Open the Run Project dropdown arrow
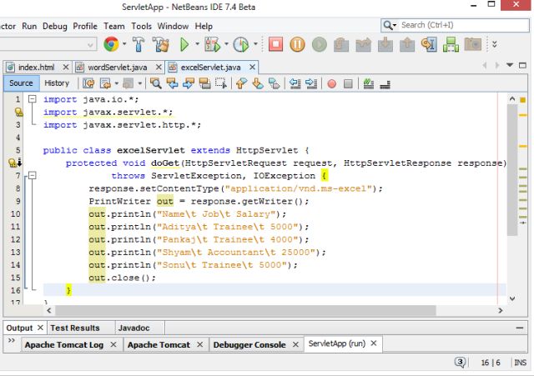Viewport: 534px width, 376px height. point(197,44)
